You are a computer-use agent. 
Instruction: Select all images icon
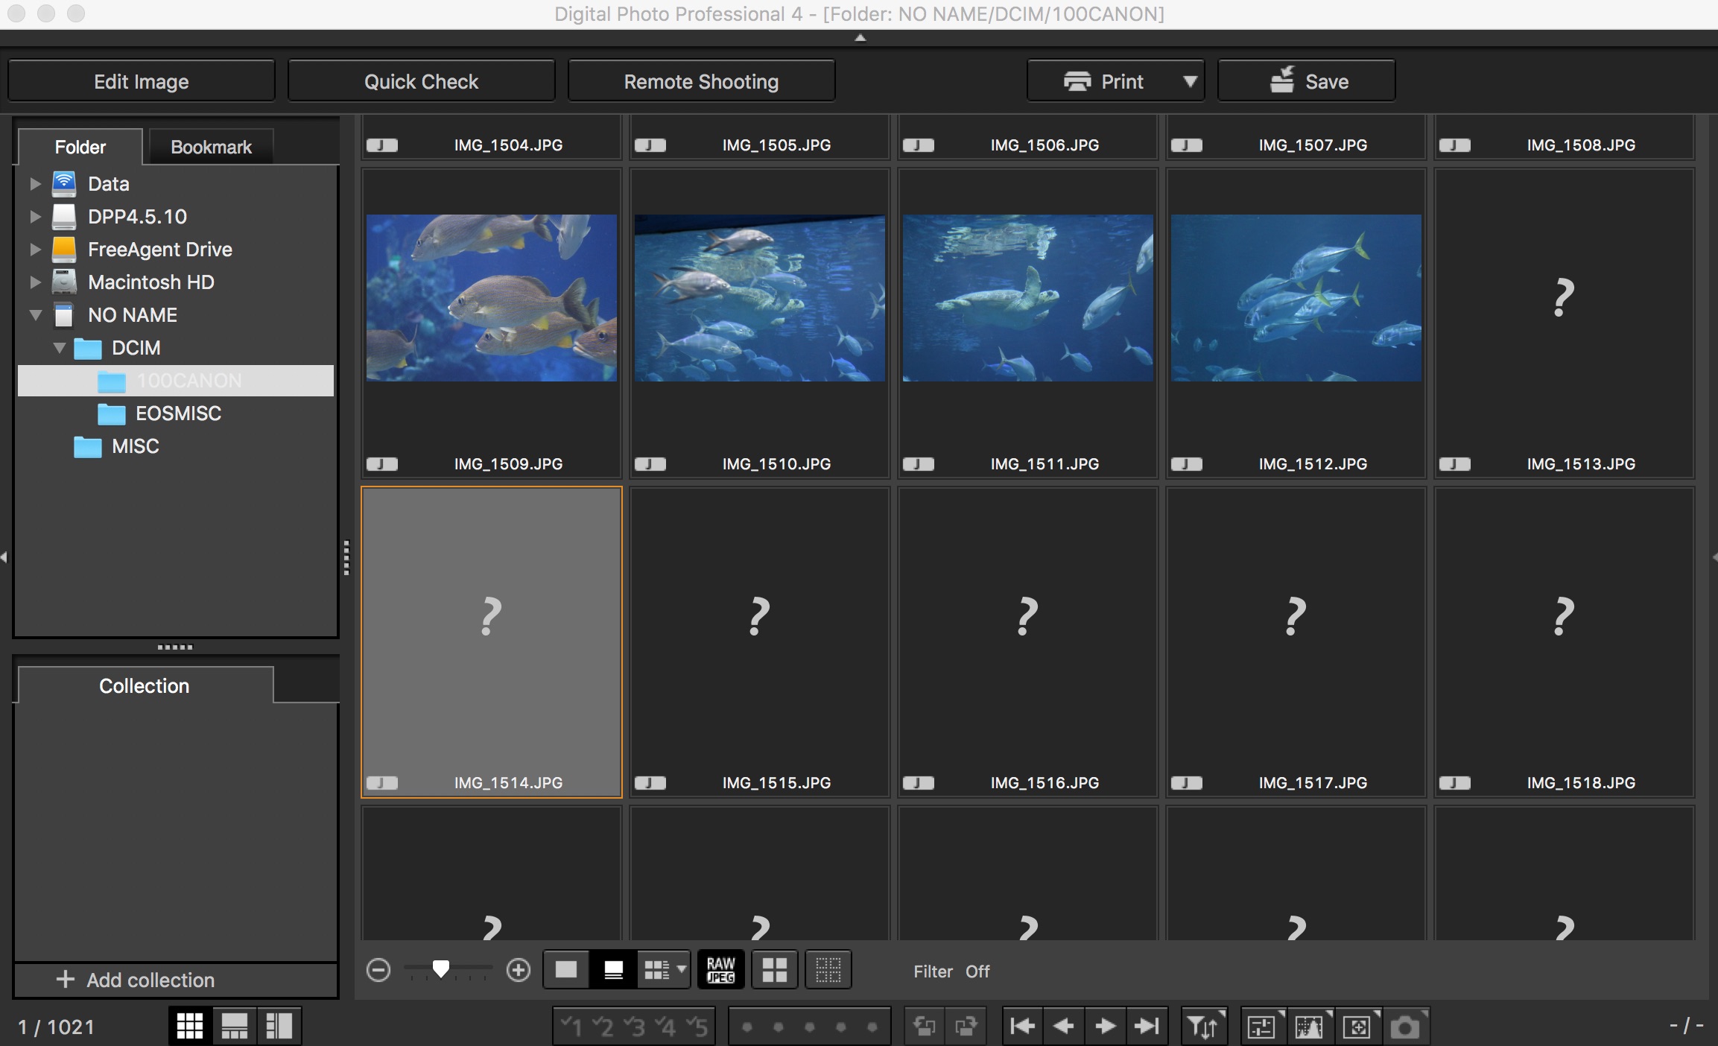(774, 970)
